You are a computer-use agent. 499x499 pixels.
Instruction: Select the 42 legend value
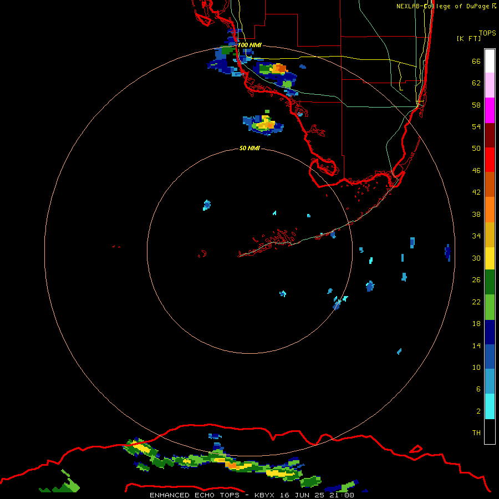pyautogui.click(x=476, y=192)
